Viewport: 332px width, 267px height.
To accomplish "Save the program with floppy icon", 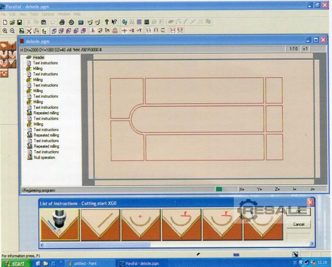I will [20, 22].
